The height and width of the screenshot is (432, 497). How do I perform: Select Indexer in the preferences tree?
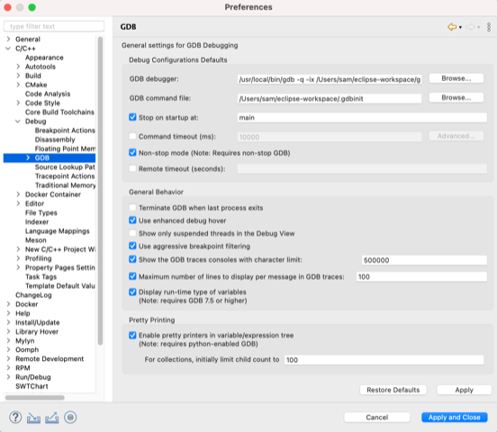pos(37,222)
